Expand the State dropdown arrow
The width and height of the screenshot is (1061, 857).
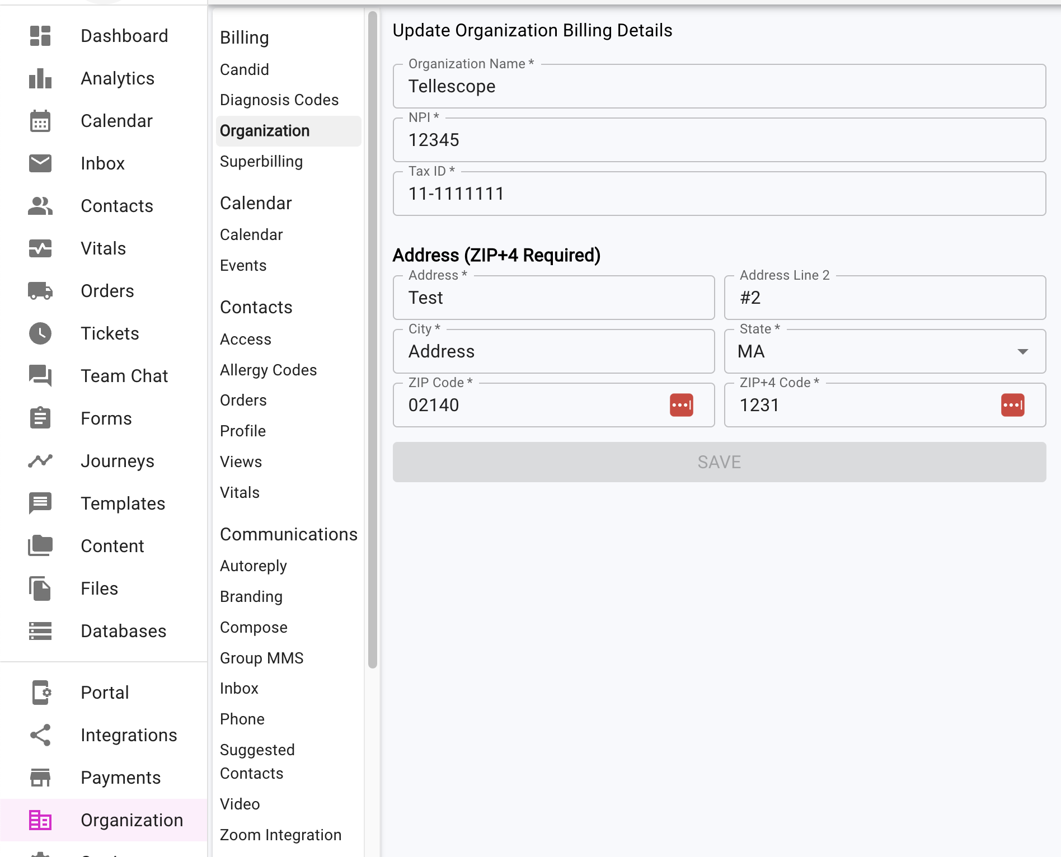[x=1023, y=351]
